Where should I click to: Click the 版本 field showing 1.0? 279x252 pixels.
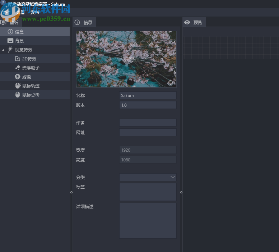pos(148,105)
